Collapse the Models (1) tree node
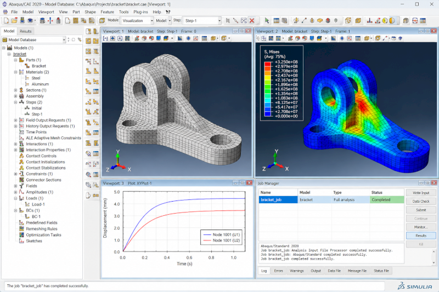 (x=4, y=48)
